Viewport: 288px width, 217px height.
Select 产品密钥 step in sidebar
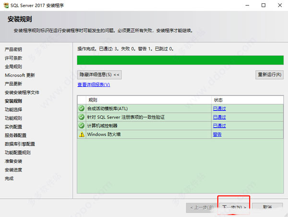click(13, 49)
